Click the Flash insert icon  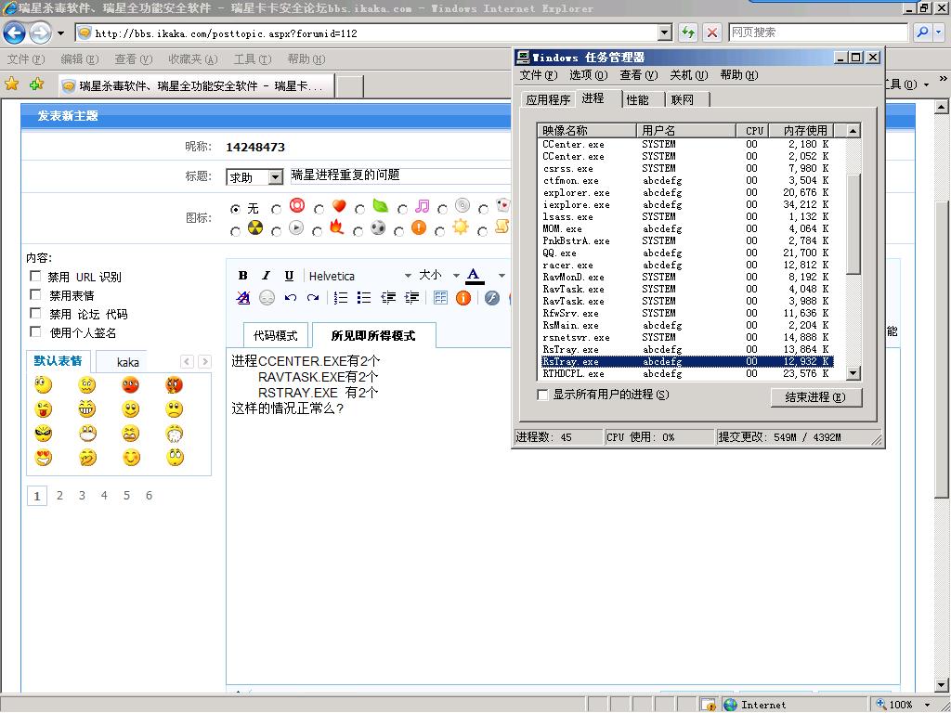point(492,298)
